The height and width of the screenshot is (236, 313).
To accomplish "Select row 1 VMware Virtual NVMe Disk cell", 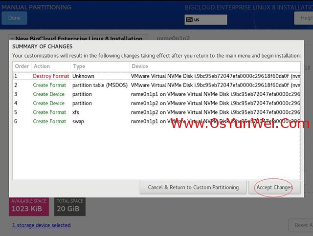I will pos(215,76).
